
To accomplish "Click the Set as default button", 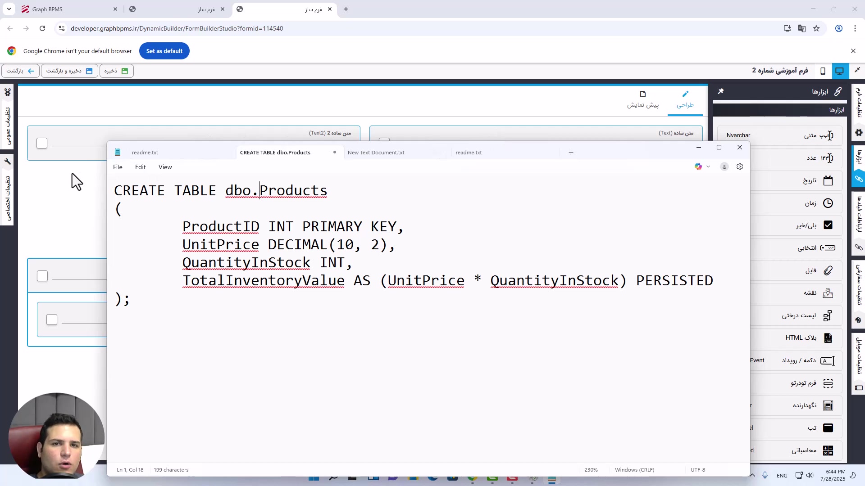I will [x=164, y=51].
